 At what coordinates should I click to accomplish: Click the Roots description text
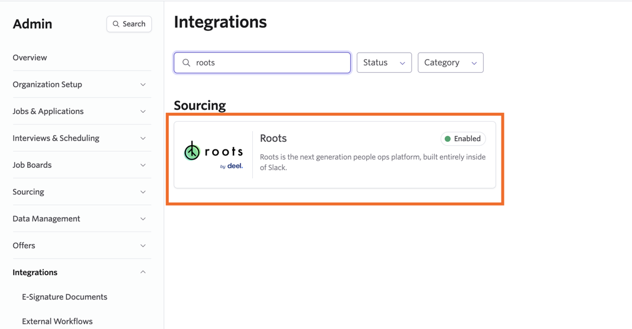pyautogui.click(x=373, y=162)
